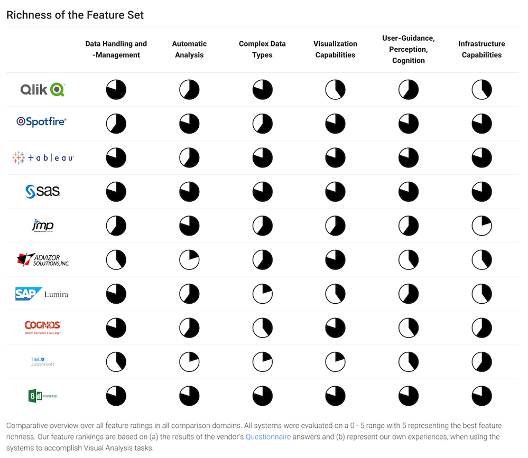Click the Richness of the Feature Set heading
This screenshot has height=458, width=528.
coord(75,15)
